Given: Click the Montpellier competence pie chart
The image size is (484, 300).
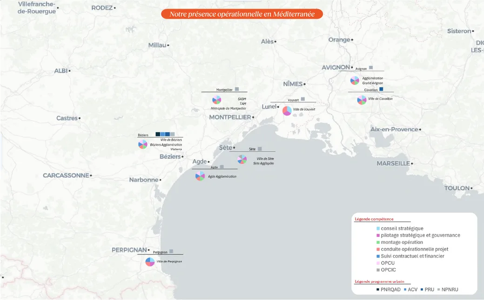Looking at the screenshot, I should [x=217, y=100].
